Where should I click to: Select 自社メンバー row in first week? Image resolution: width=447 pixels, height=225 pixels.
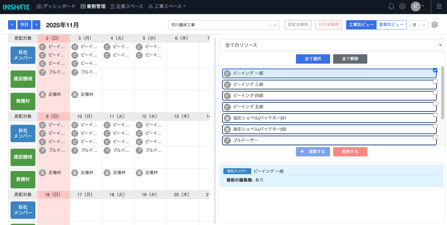(23, 55)
